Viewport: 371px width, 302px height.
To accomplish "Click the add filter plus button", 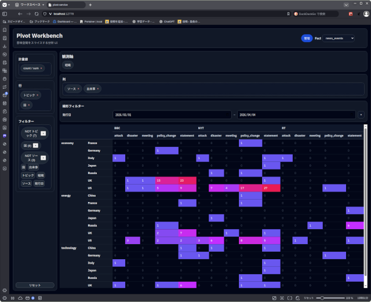I will click(361, 115).
